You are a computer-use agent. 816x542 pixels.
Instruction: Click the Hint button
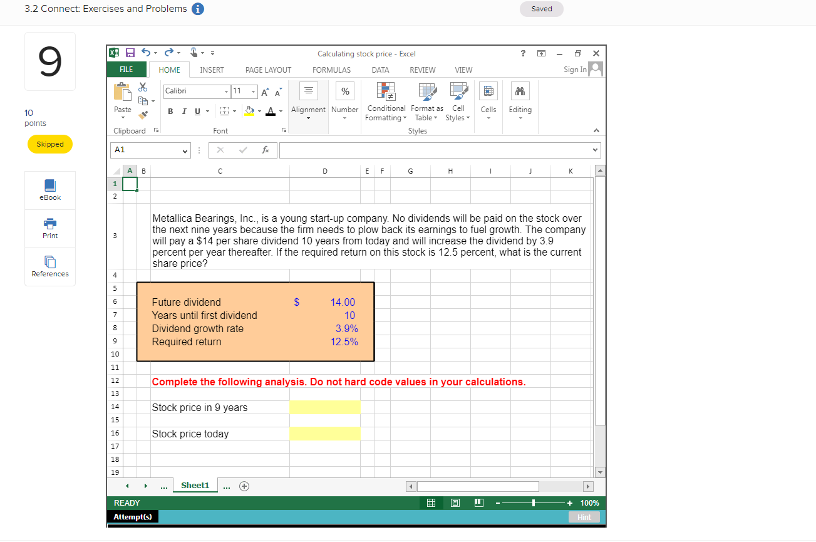click(x=584, y=517)
